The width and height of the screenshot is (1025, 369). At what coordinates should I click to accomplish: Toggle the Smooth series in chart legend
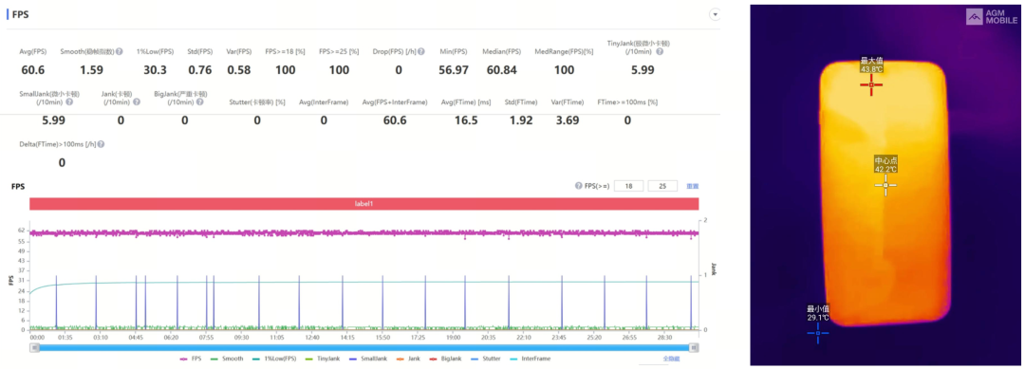coord(227,359)
